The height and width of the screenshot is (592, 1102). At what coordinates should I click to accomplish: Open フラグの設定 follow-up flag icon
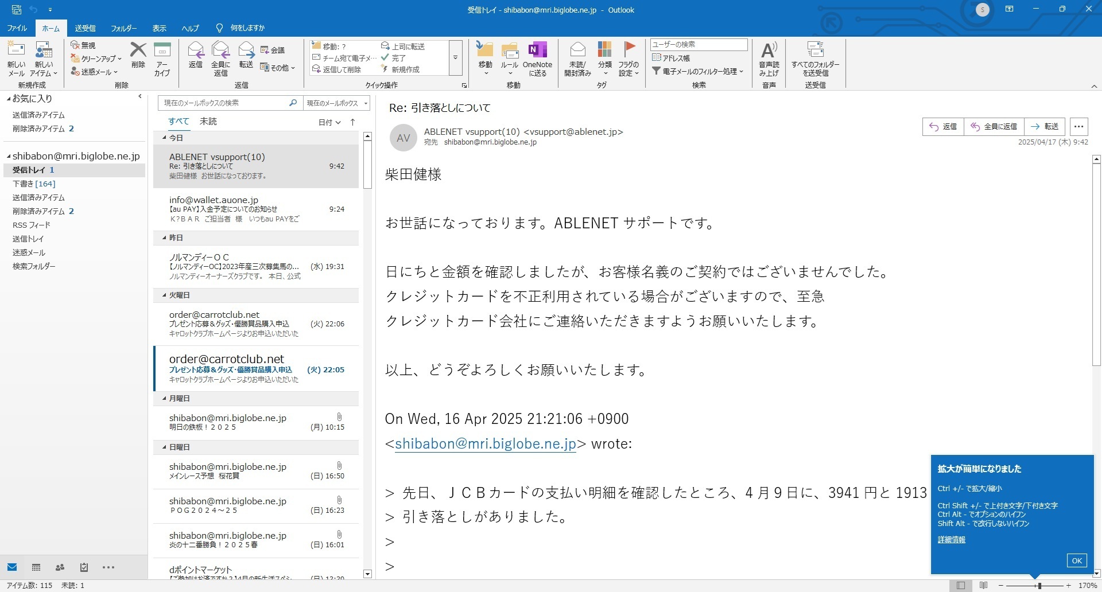629,59
